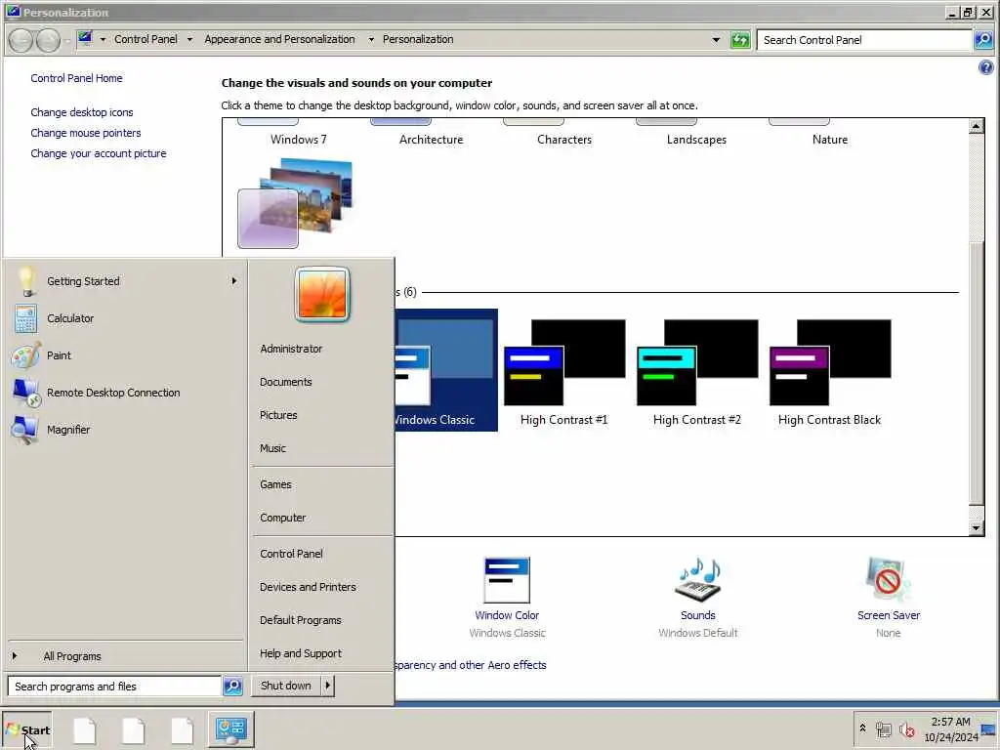Click theme list scroll up arrow
The image size is (1000, 750).
[977, 126]
